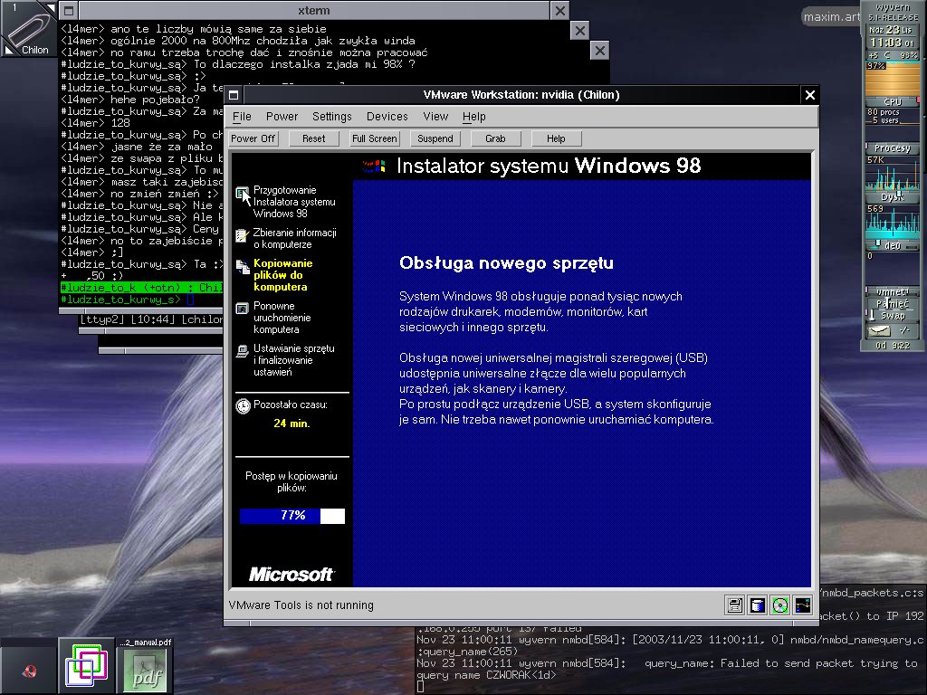The height and width of the screenshot is (695, 927).
Task: Click the CD-ROM device status icon
Action: click(x=779, y=605)
